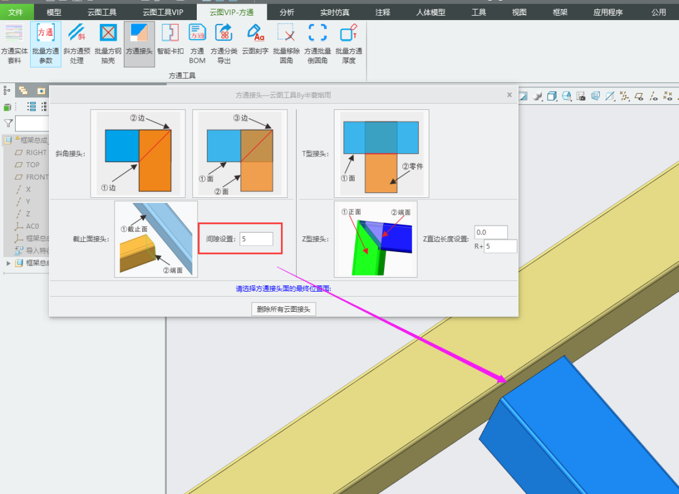679x494 pixels.
Task: Choose Z型接头 joint thumbnail
Action: 375,239
